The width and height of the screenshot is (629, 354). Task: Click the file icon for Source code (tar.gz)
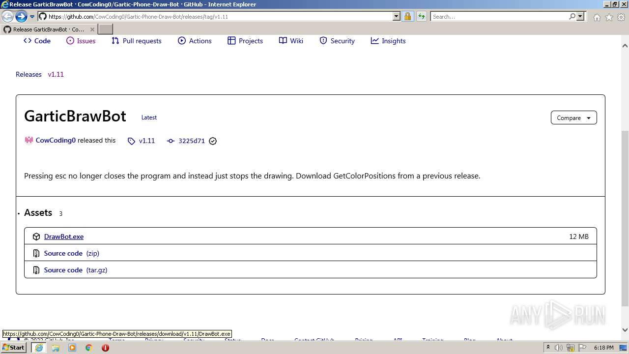coord(36,270)
